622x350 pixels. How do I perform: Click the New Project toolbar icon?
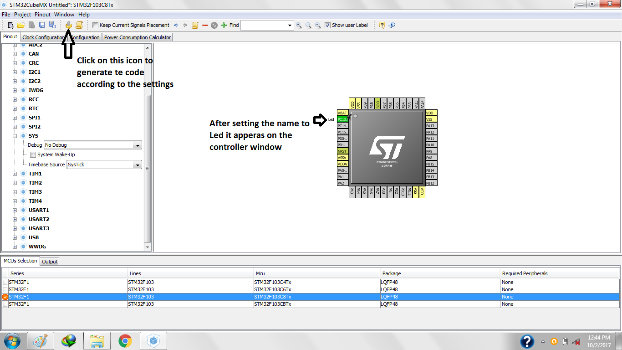pyautogui.click(x=11, y=25)
